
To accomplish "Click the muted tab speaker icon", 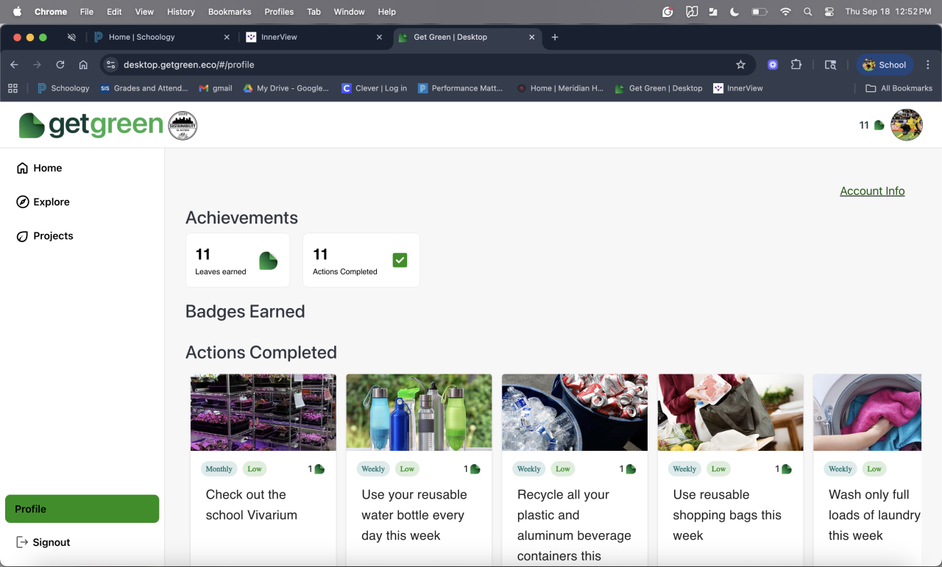I will click(71, 37).
